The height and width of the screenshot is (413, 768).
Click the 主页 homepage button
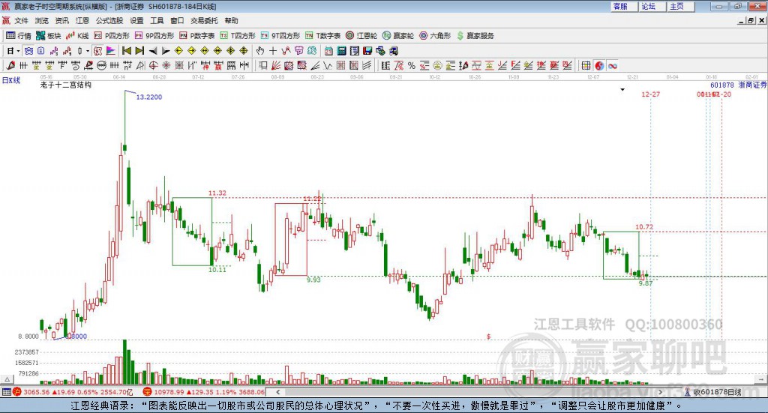681,6
